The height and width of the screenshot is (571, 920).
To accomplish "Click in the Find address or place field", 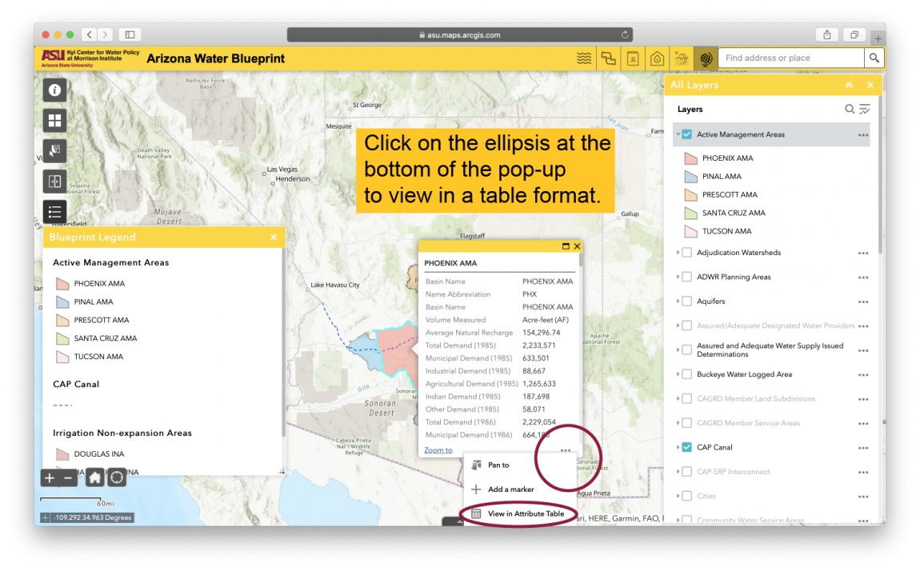I will click(791, 58).
